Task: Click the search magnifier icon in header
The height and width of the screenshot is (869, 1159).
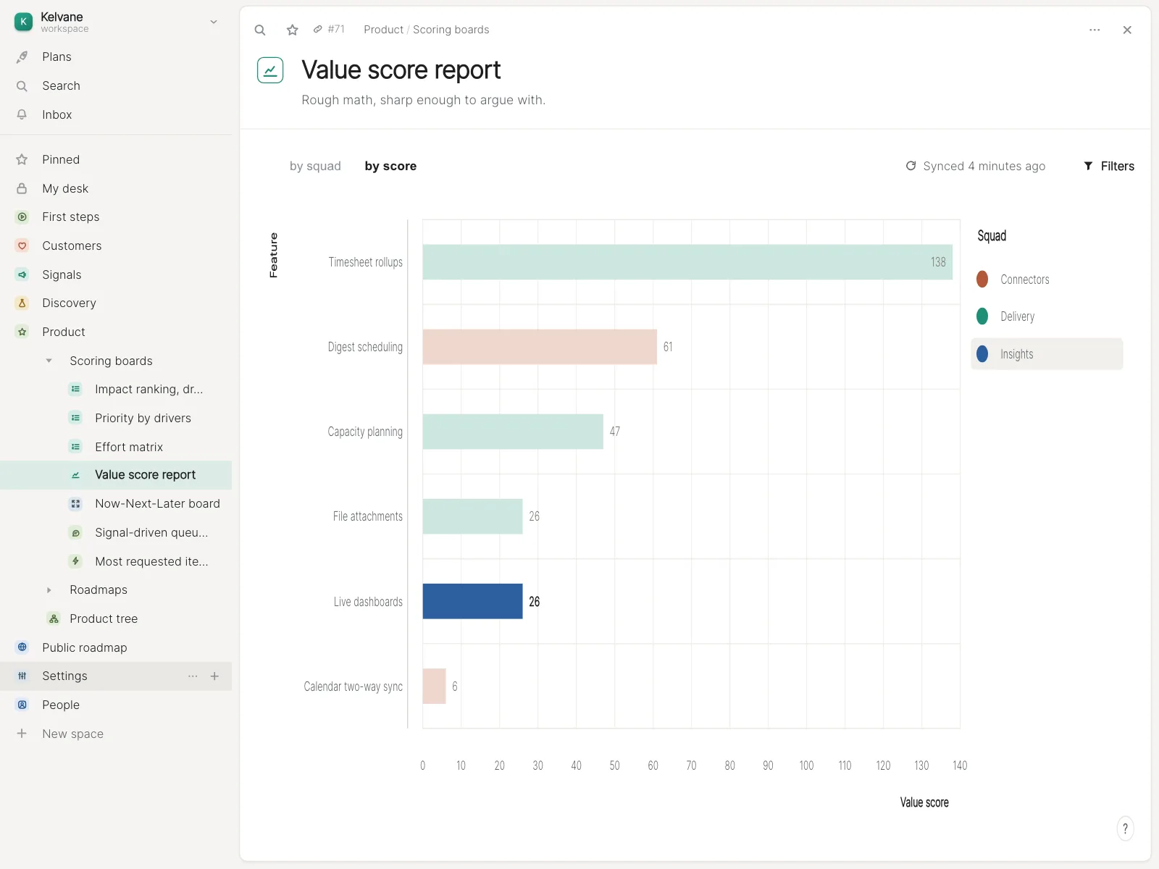Action: [260, 30]
